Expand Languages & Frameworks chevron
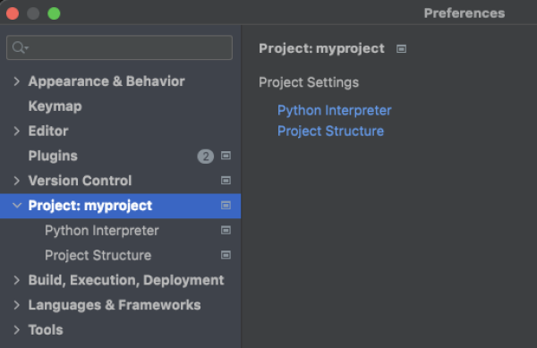 pos(16,305)
